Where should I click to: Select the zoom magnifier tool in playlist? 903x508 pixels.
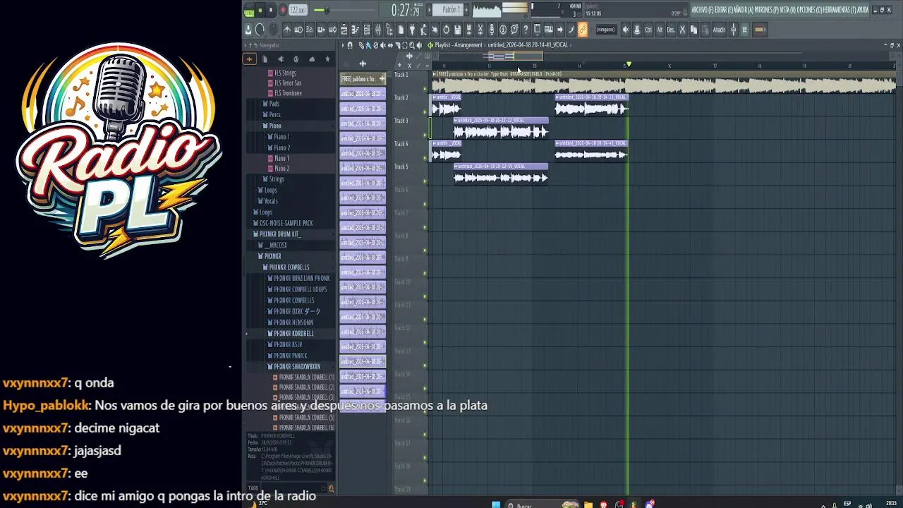(412, 45)
